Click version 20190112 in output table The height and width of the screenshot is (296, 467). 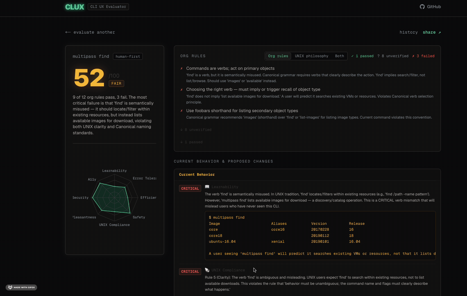pos(320,236)
